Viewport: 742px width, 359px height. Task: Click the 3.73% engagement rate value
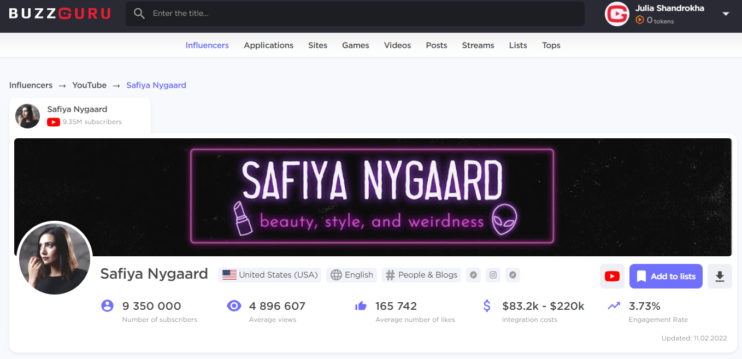645,306
